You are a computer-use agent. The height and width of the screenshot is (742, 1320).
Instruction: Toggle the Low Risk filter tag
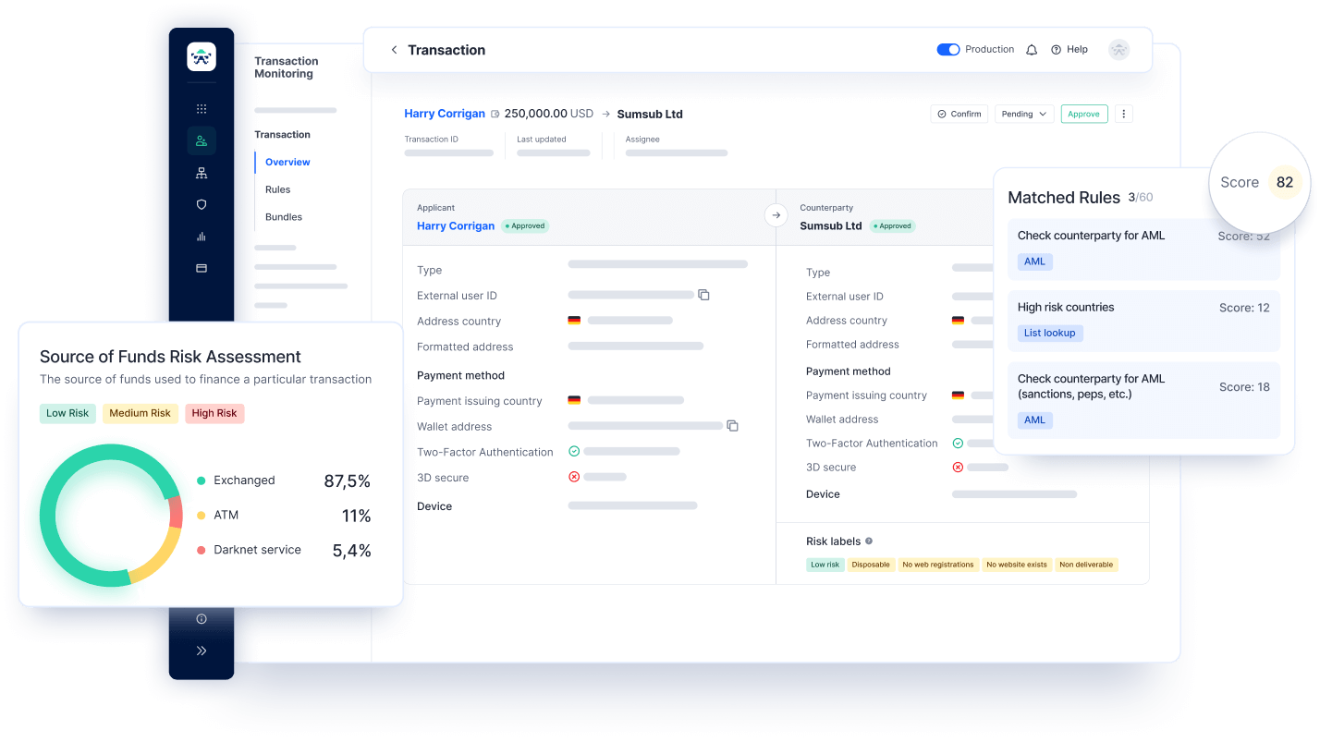click(x=67, y=413)
